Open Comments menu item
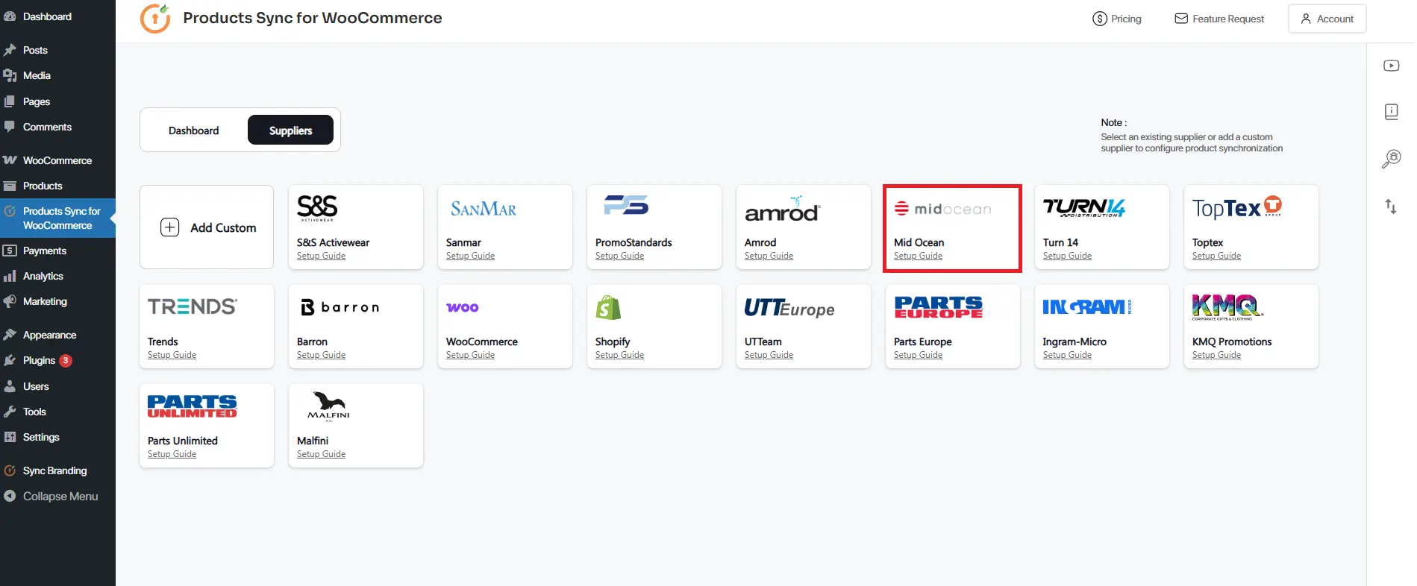This screenshot has height=586, width=1417. 57,127
